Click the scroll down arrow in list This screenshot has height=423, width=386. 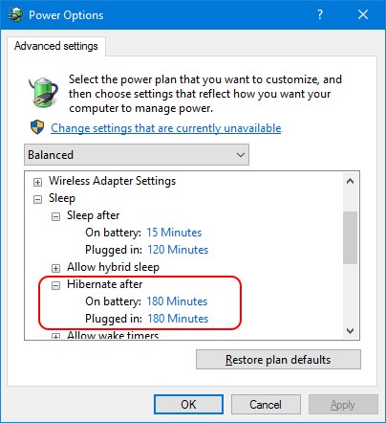(351, 331)
